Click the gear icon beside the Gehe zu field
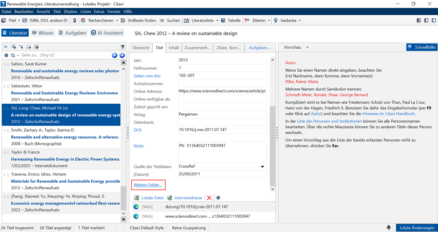The width and height of the screenshot is (438, 232). 6,55
